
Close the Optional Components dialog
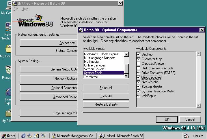click(x=202, y=30)
